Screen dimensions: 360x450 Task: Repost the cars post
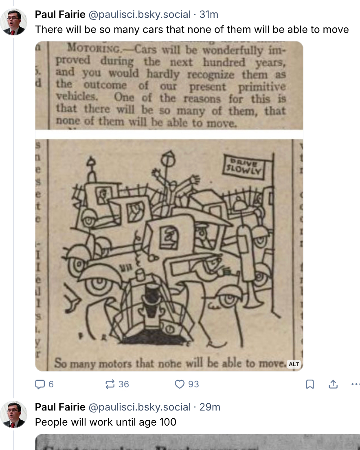[x=117, y=384]
